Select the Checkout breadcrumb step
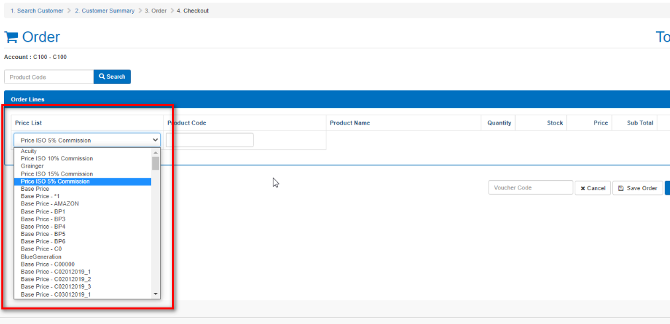The height and width of the screenshot is (324, 670). click(193, 11)
